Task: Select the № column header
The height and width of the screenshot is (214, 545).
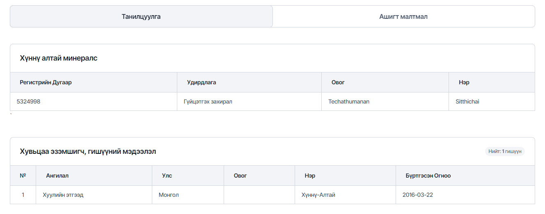Action: pos(23,176)
